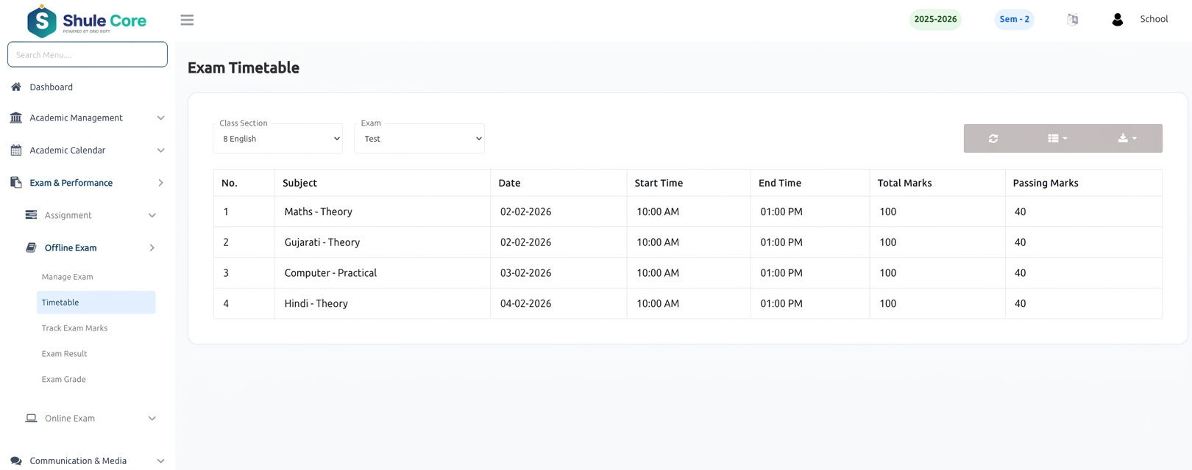Click the refresh table icon button

point(993,138)
